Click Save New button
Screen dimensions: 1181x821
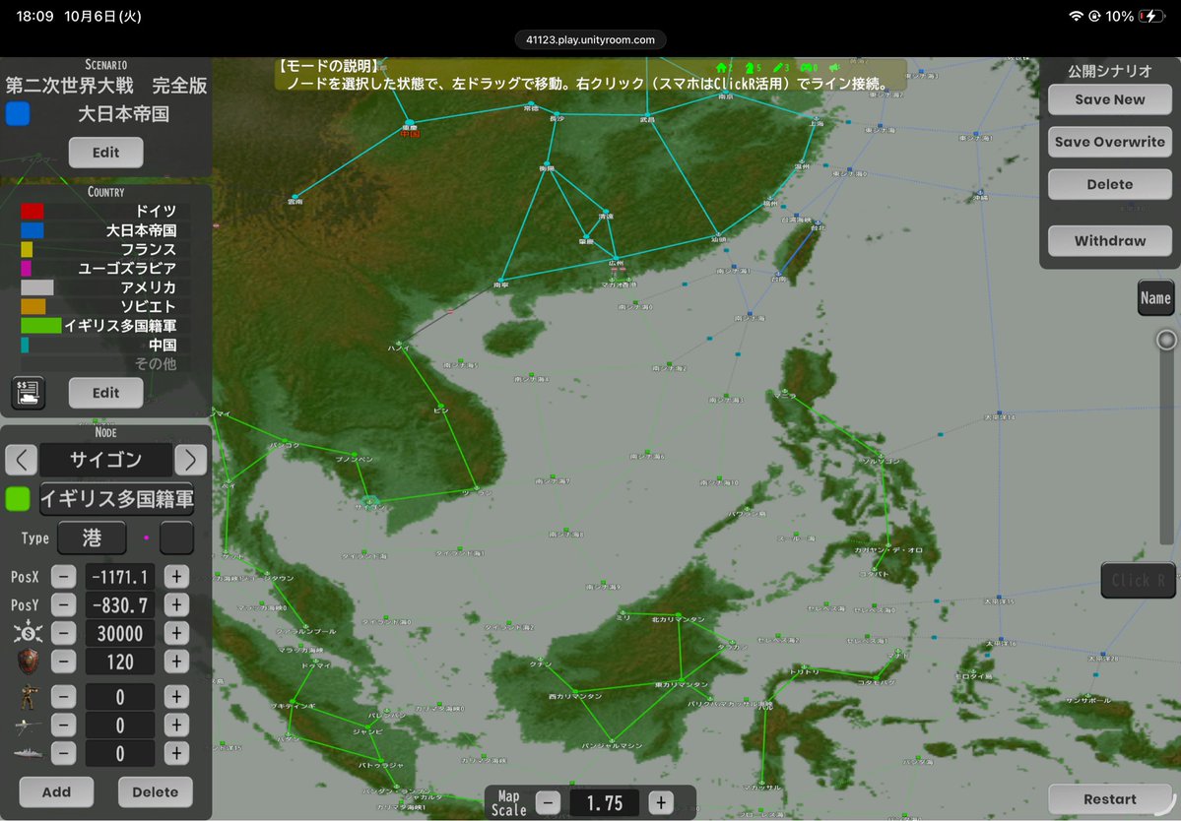pyautogui.click(x=1109, y=99)
